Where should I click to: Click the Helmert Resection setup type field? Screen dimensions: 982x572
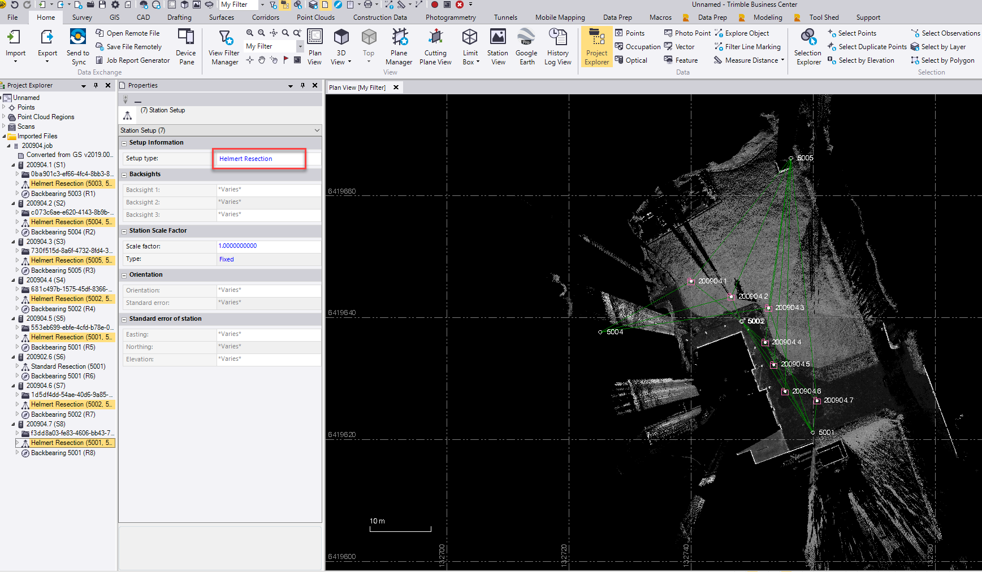[259, 159]
